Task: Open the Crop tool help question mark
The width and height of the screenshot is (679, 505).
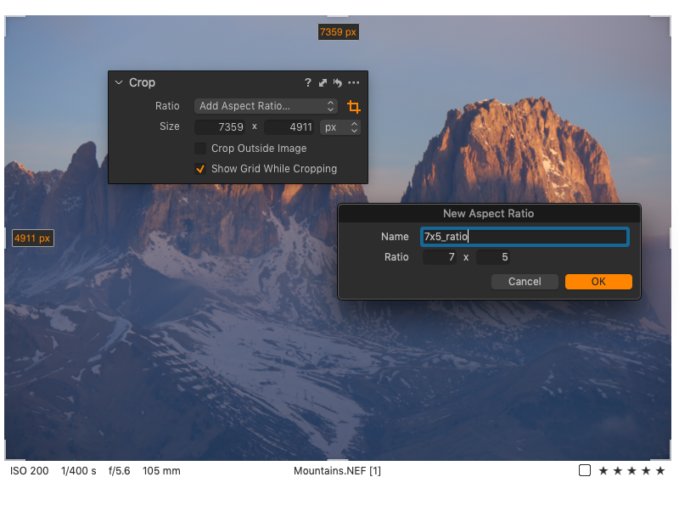Action: coord(307,82)
